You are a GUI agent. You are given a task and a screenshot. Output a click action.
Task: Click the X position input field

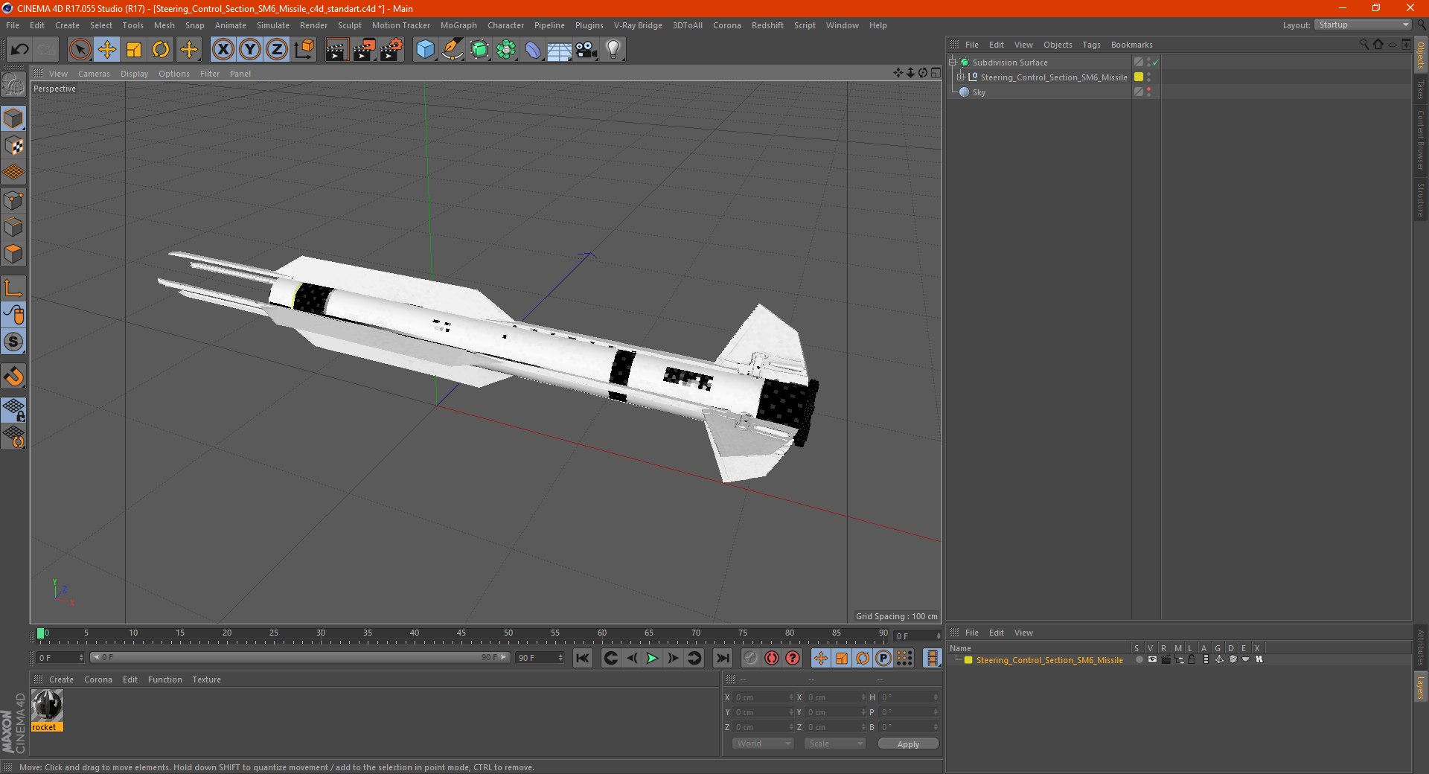click(x=763, y=697)
